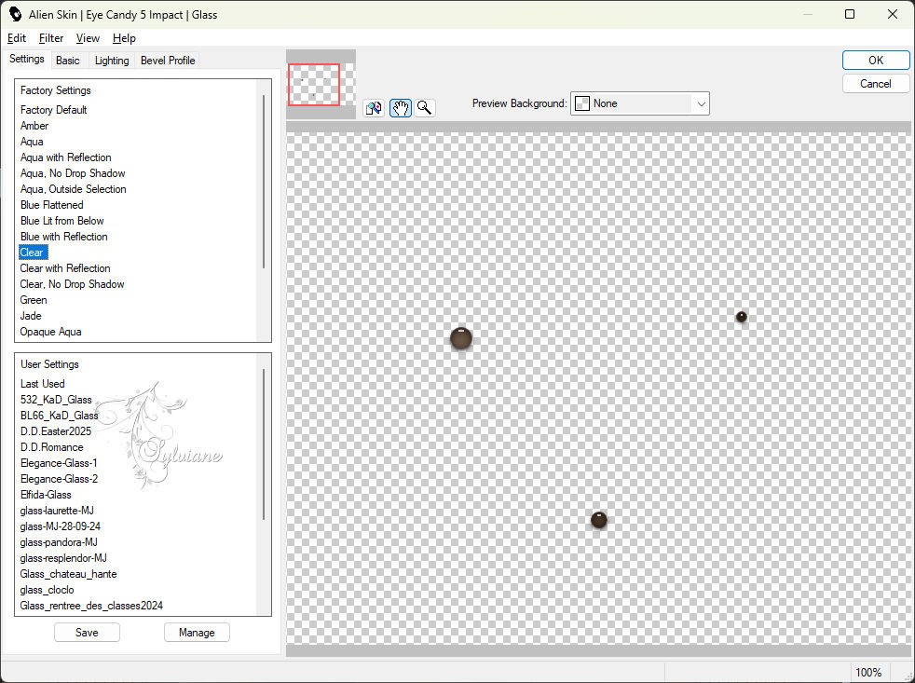Switch to the Lighting tab
Image resolution: width=915 pixels, height=683 pixels.
[x=112, y=61]
